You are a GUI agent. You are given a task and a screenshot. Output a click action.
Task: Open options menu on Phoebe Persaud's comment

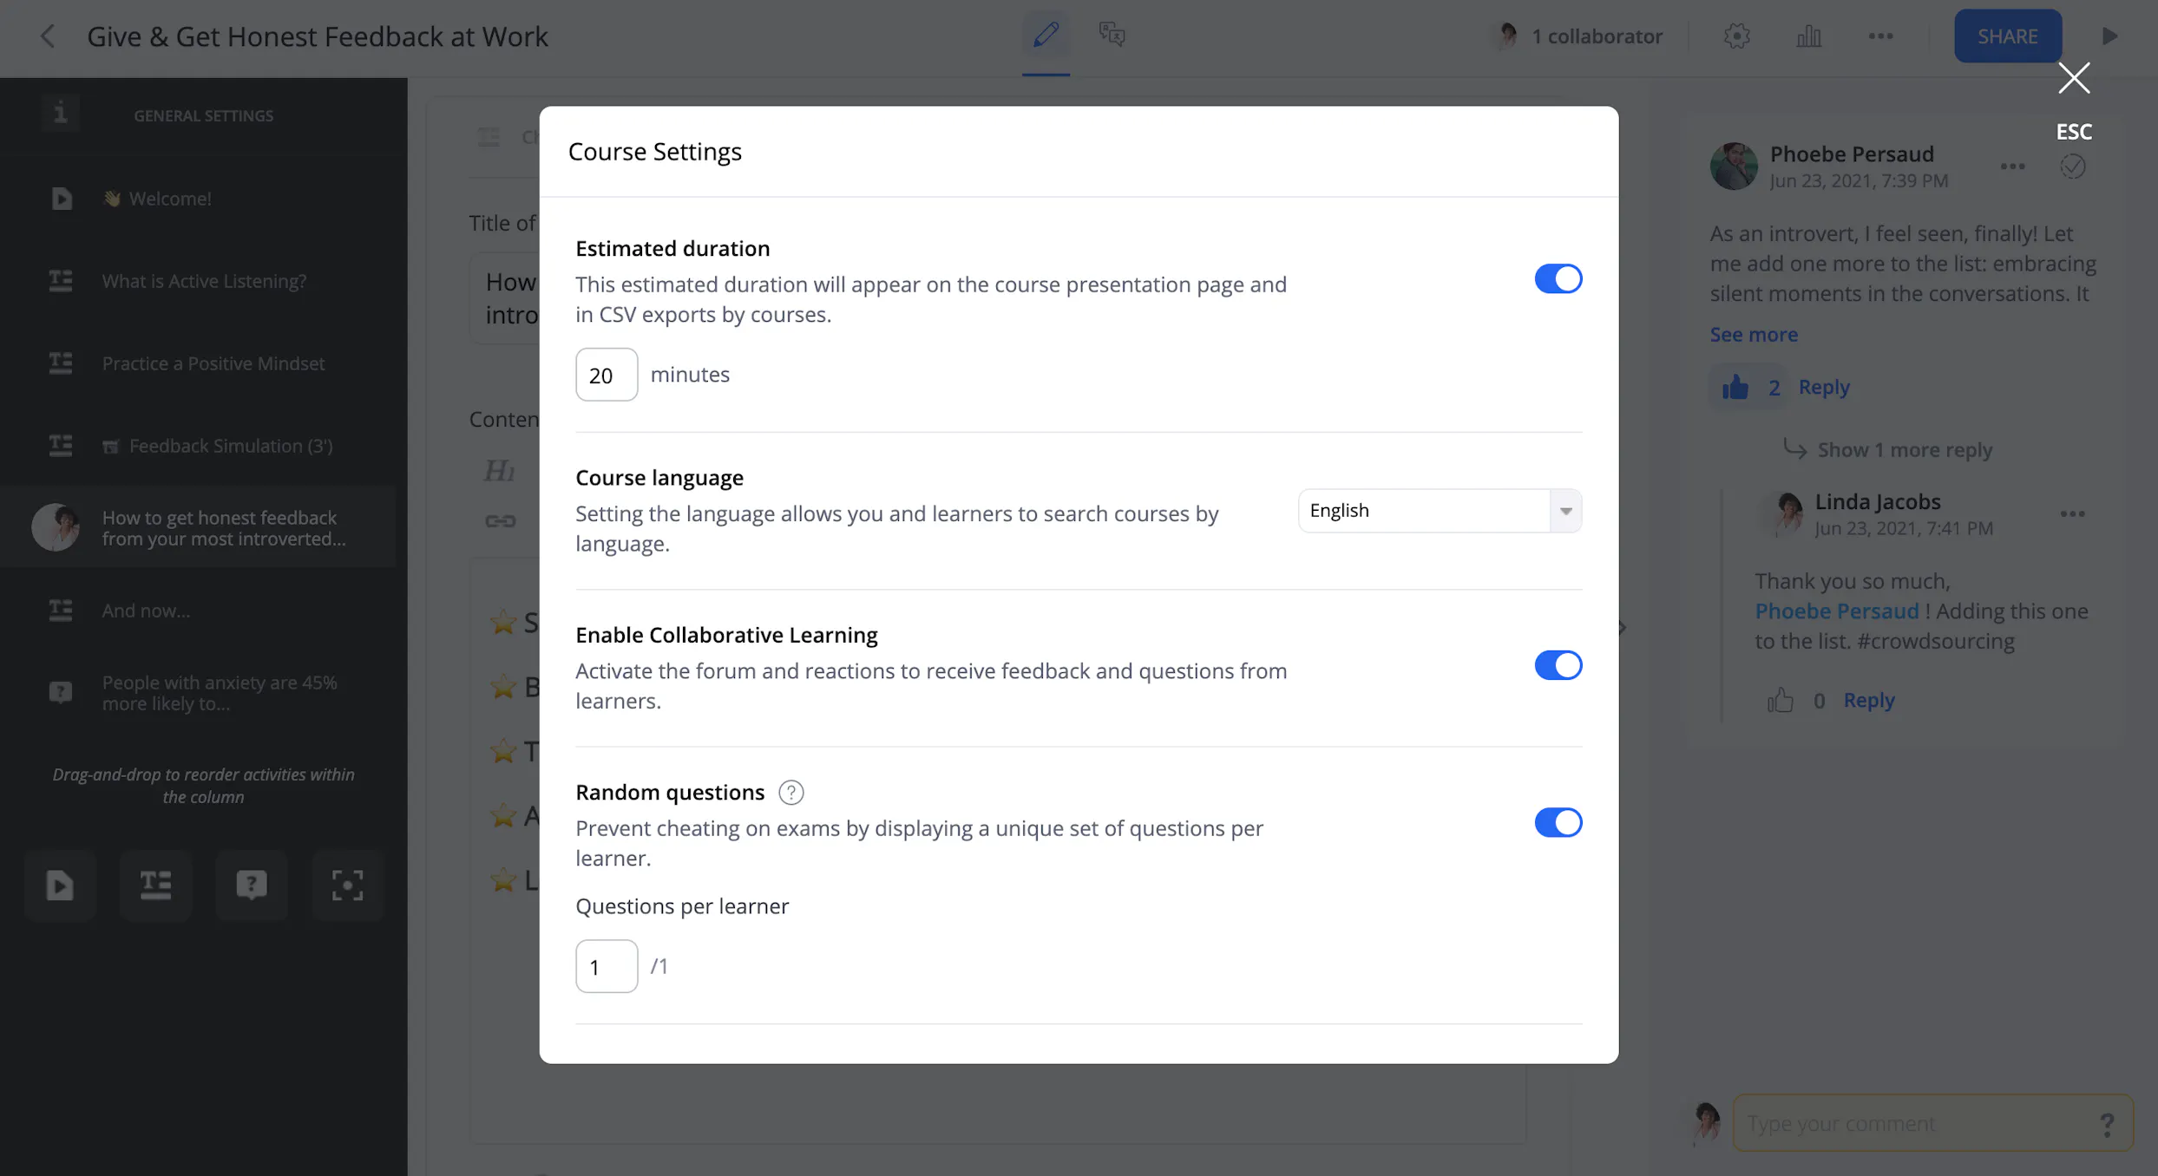coord(2012,167)
